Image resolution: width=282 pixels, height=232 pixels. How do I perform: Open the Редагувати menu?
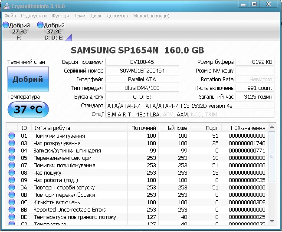coord(34,16)
